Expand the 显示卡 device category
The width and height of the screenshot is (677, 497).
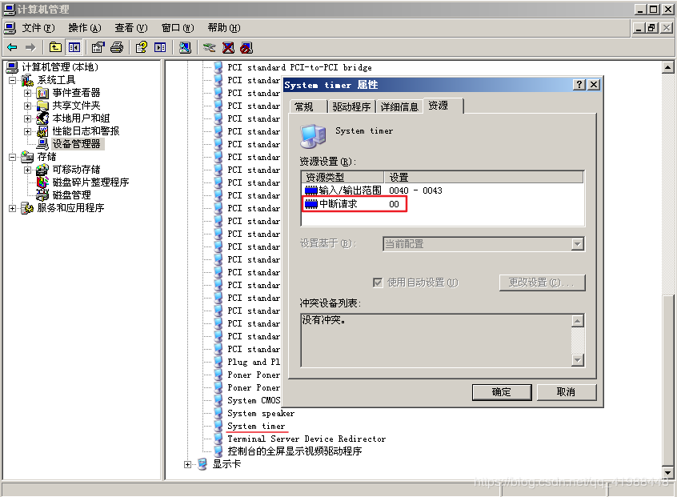(189, 464)
